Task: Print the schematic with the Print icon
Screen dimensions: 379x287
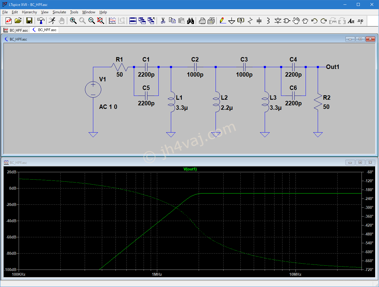Action: click(211, 21)
